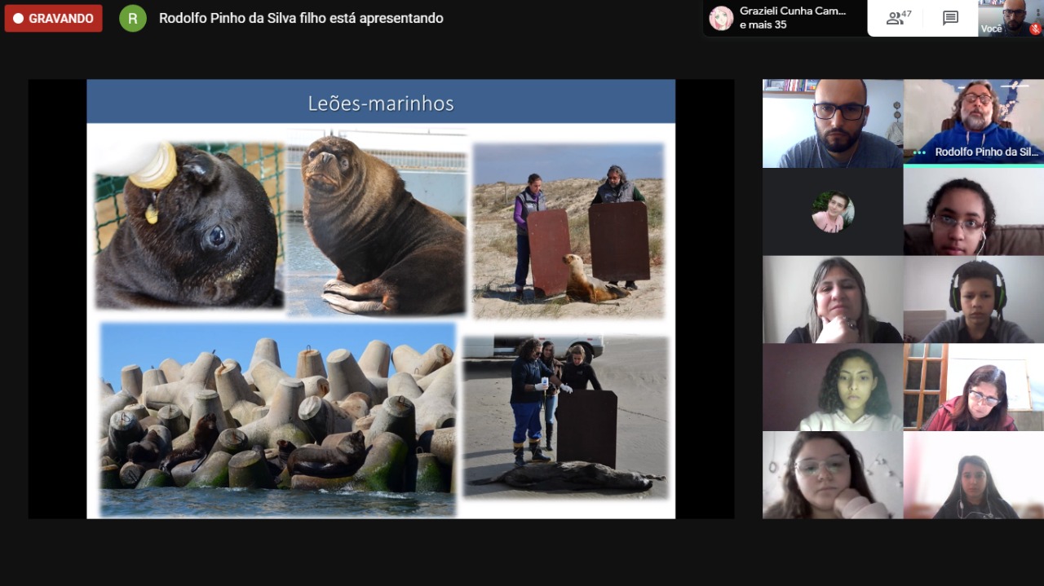The height and width of the screenshot is (586, 1044).
Task: Click the photo of two people holding boards
Action: pos(568,231)
